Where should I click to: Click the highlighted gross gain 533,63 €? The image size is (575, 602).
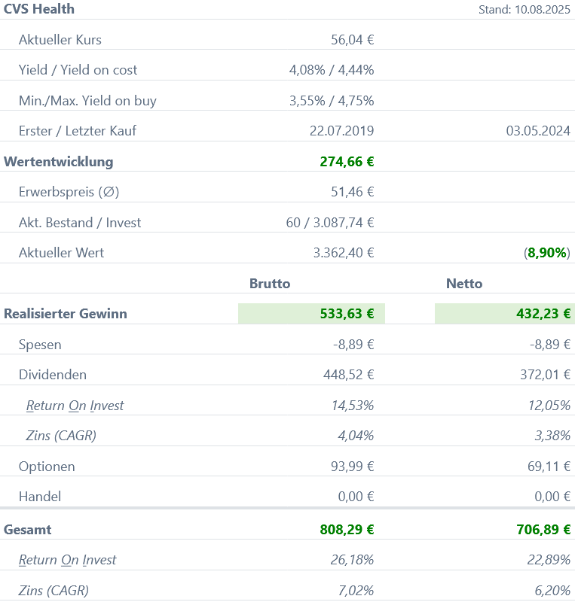point(347,314)
